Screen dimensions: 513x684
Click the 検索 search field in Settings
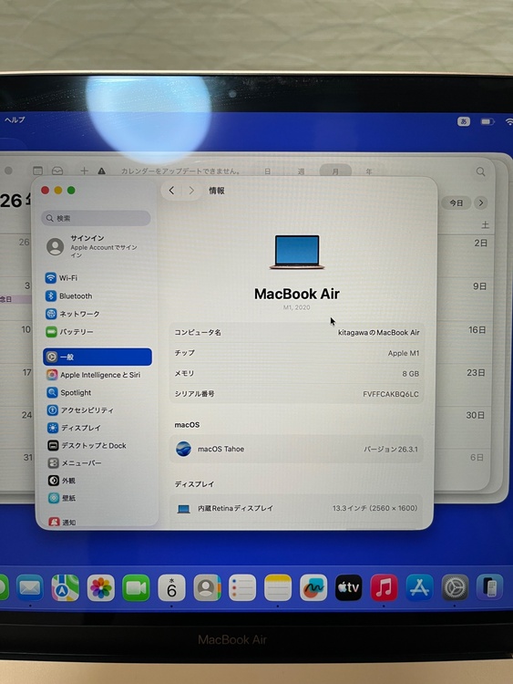tap(96, 218)
